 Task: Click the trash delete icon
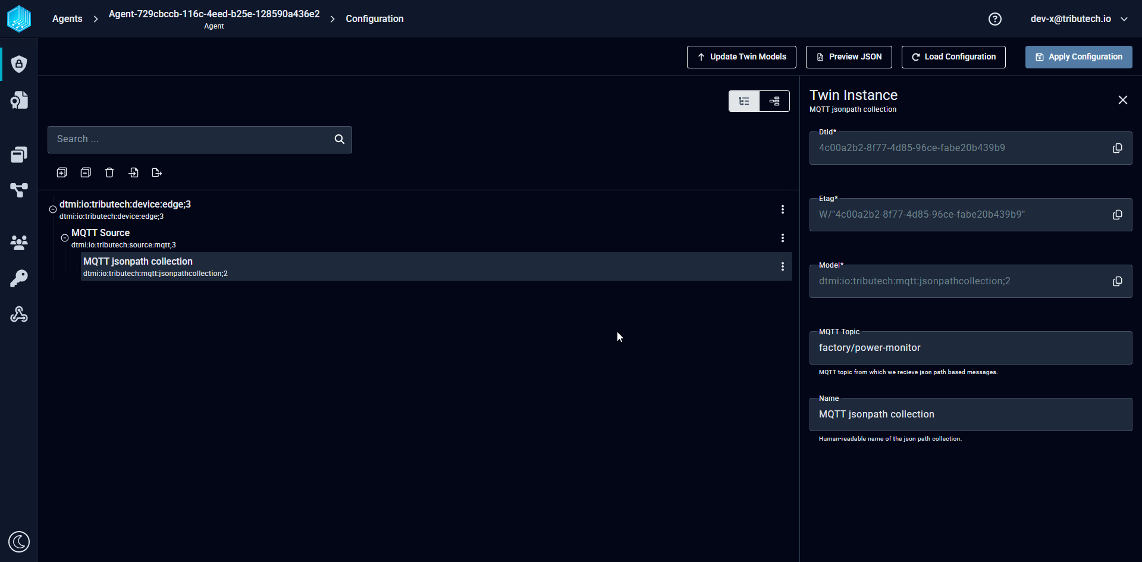click(109, 172)
